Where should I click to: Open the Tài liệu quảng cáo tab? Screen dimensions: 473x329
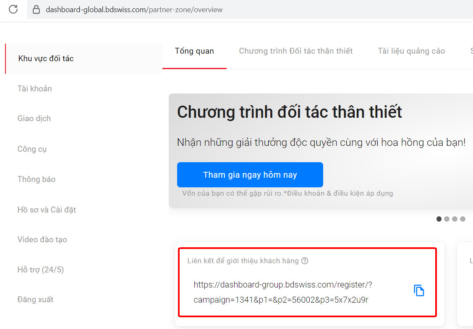pyautogui.click(x=411, y=51)
